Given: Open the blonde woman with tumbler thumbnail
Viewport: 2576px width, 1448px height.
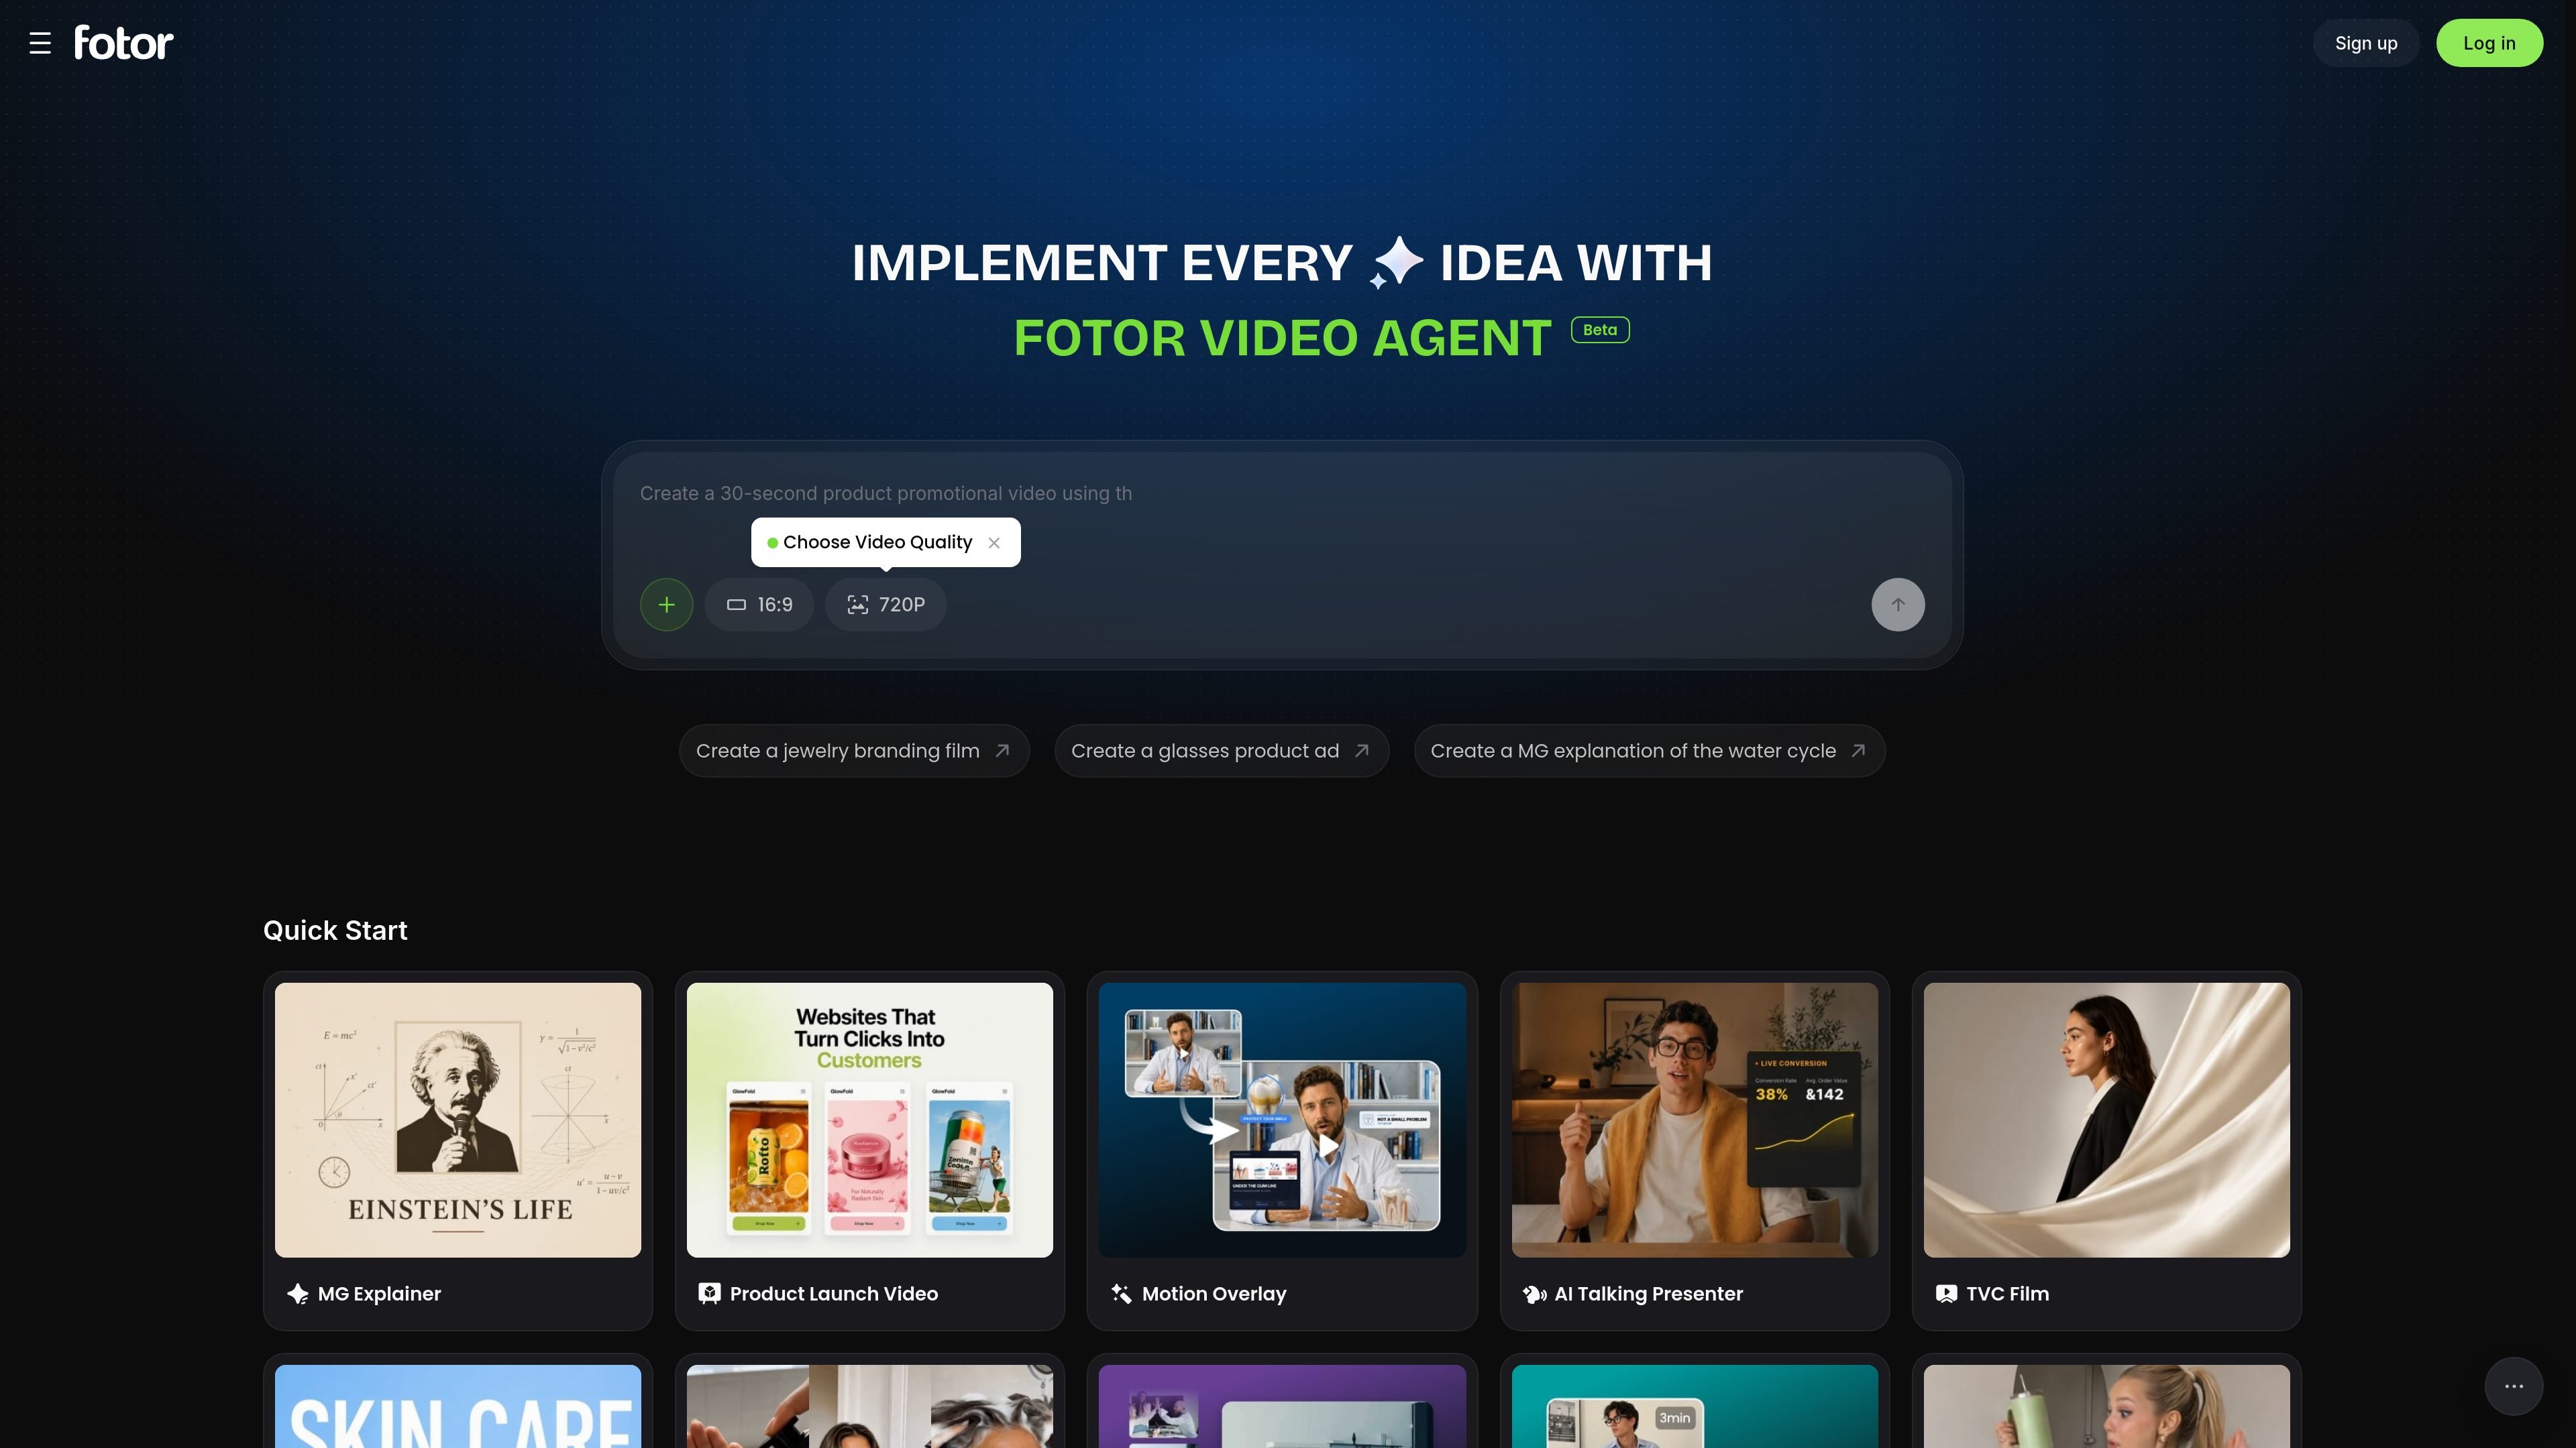Looking at the screenshot, I should point(2107,1406).
